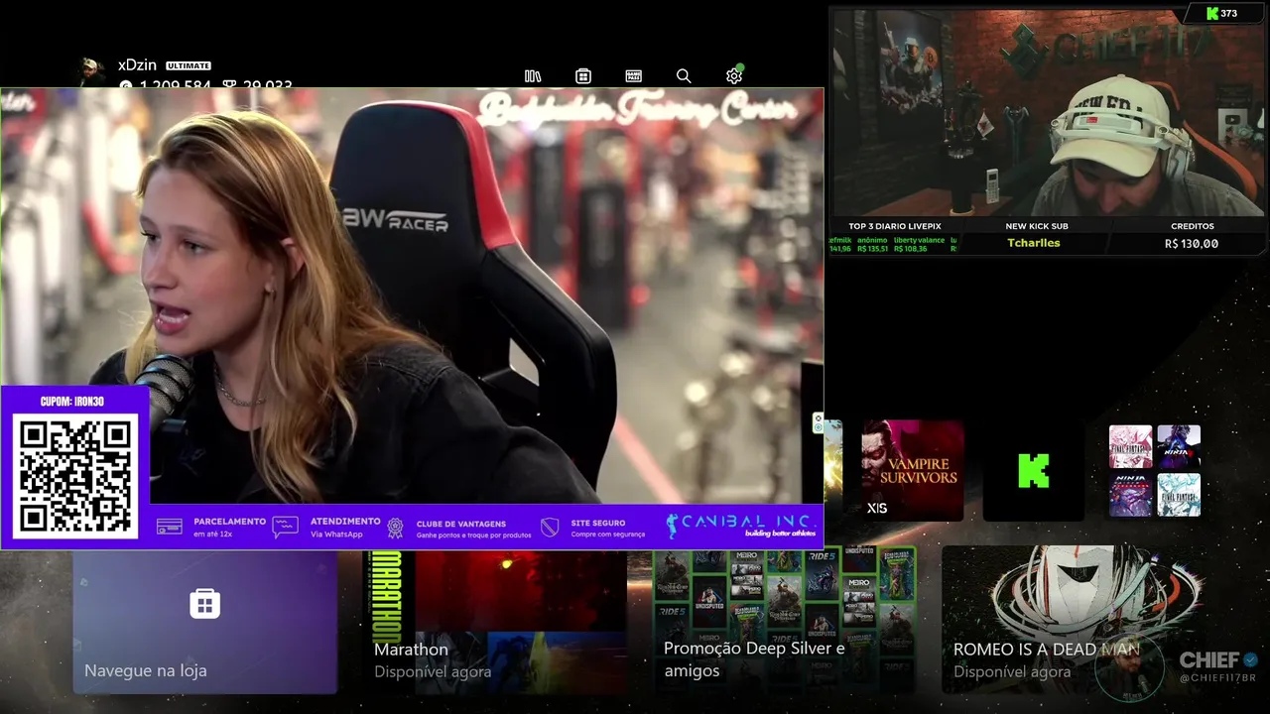Click the CUPOM: IRON30 QR code
The height and width of the screenshot is (714, 1270).
(x=75, y=476)
